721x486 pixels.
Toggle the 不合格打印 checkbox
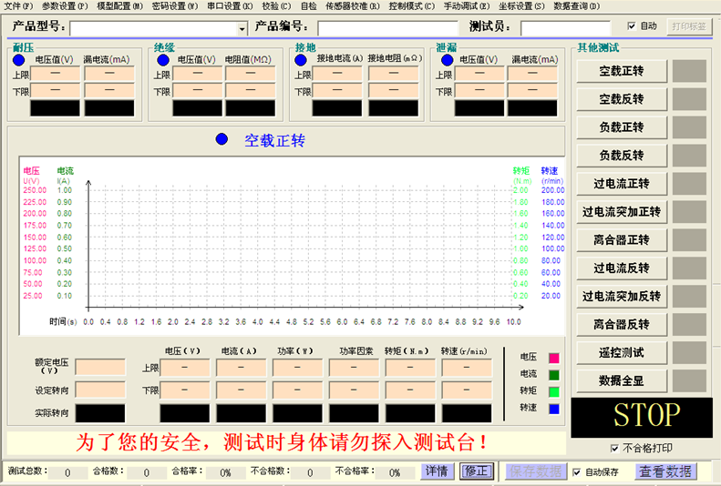[x=613, y=448]
